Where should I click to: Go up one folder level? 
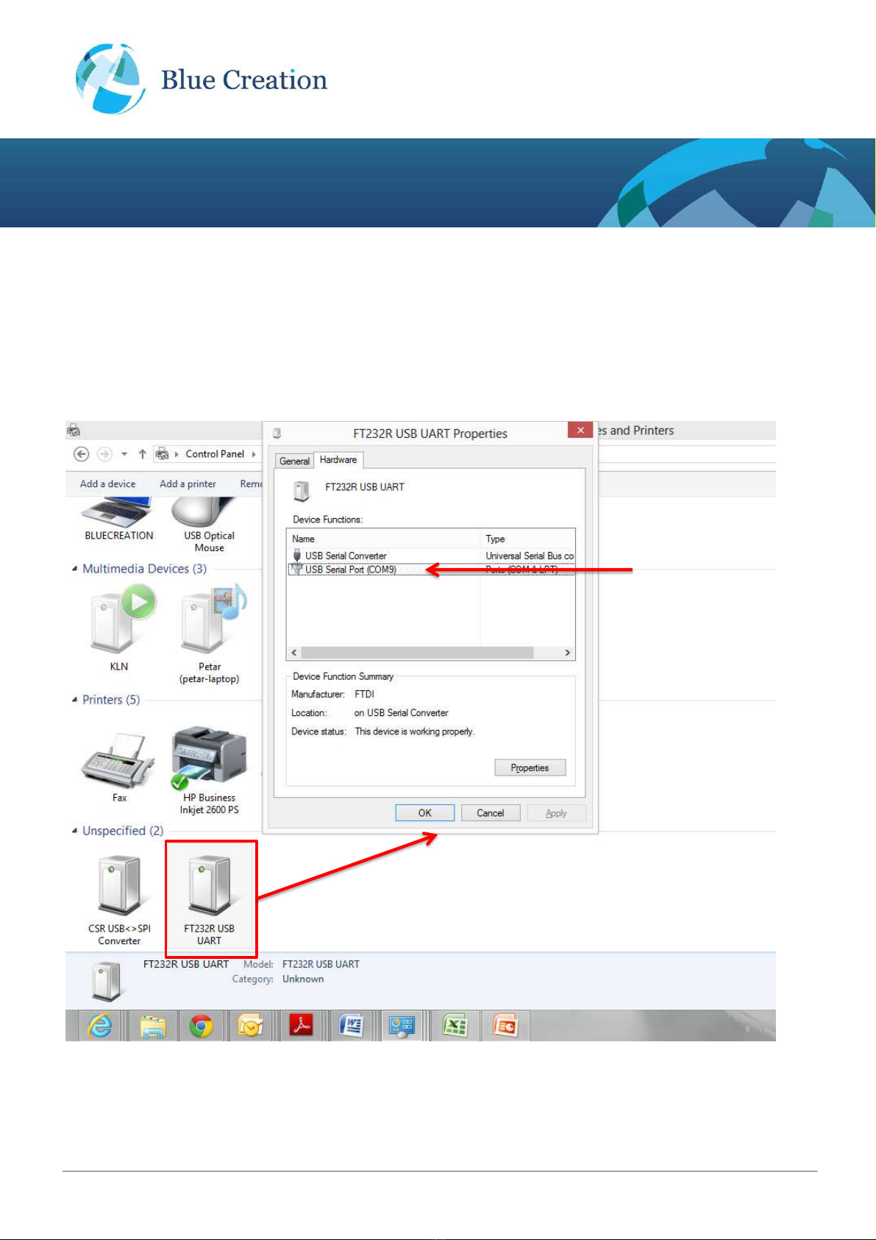coord(142,454)
